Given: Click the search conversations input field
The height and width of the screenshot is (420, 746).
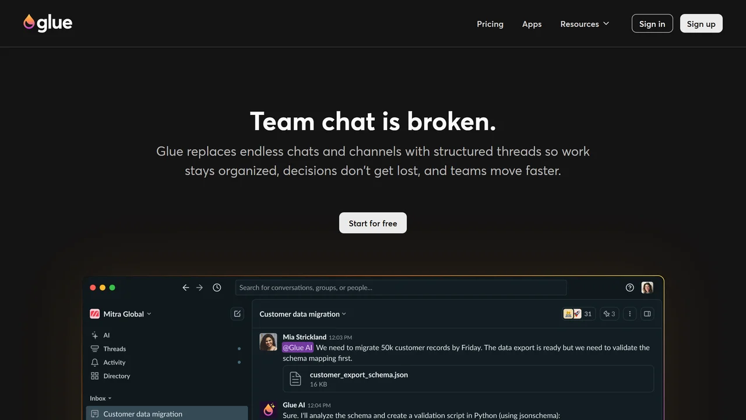Looking at the screenshot, I should (401, 288).
